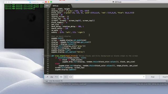Click line number 34 in the gutter
Image resolution: width=168 pixels, height=94 pixels.
tap(48, 56)
